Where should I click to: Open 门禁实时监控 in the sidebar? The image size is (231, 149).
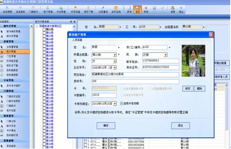pyautogui.click(x=13, y=97)
